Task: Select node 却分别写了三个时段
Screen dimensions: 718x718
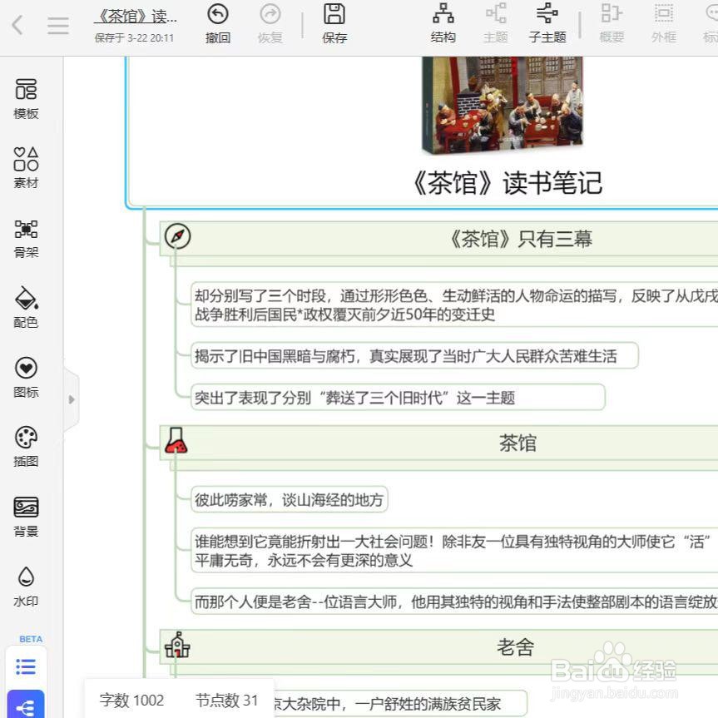Action: pos(454,305)
